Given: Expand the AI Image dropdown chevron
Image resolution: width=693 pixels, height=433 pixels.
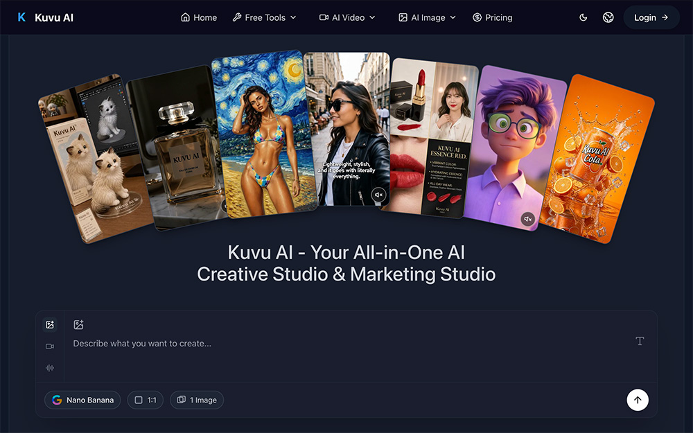Looking at the screenshot, I should [x=453, y=18].
